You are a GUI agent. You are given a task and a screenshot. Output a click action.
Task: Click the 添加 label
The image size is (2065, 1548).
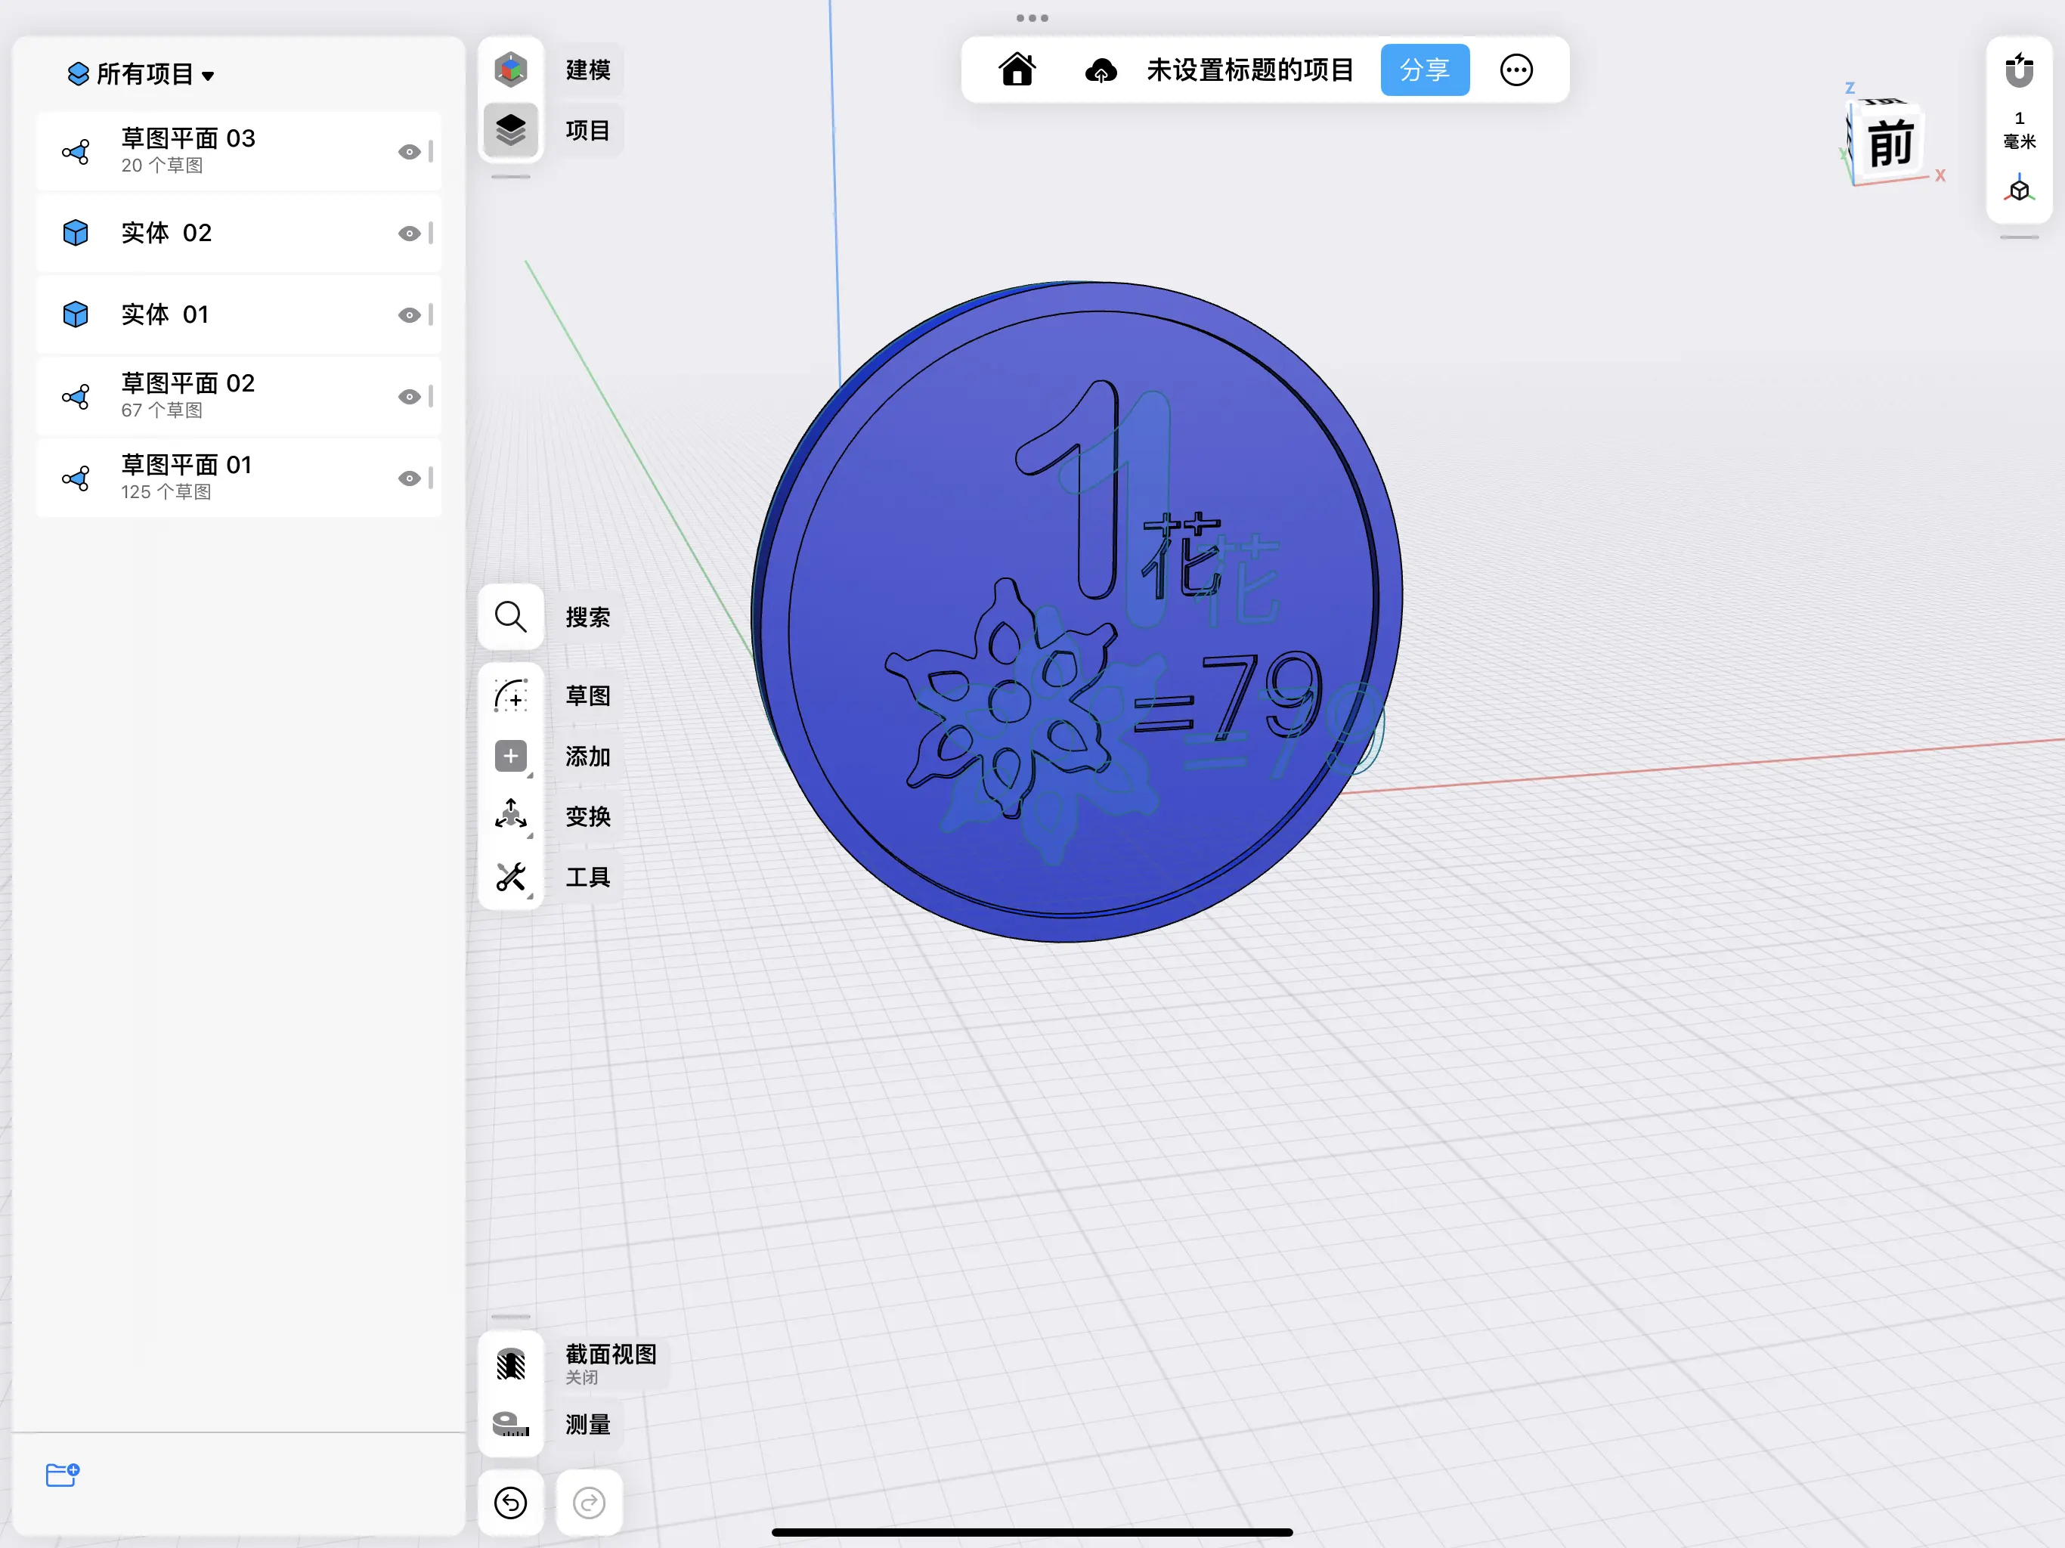click(588, 757)
